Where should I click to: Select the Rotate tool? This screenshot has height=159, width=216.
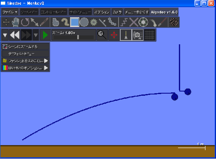25,22
